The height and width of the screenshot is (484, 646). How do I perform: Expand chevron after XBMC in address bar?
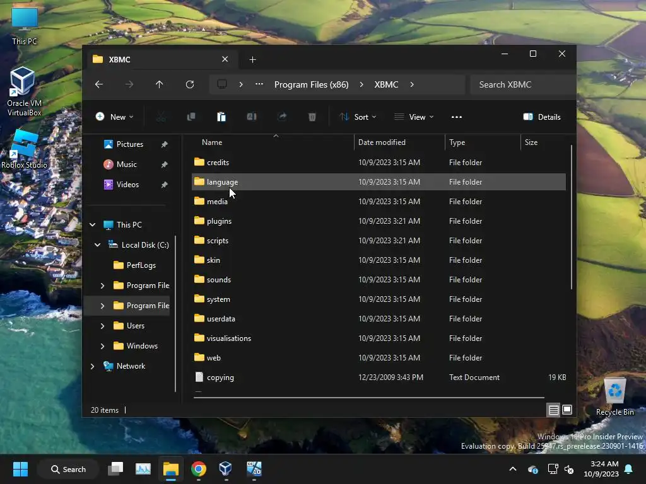411,84
